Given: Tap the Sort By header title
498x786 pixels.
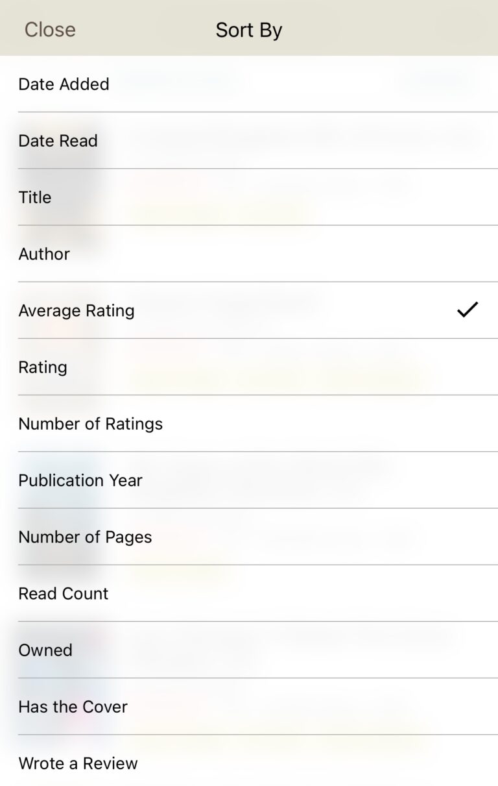Looking at the screenshot, I should [x=248, y=29].
